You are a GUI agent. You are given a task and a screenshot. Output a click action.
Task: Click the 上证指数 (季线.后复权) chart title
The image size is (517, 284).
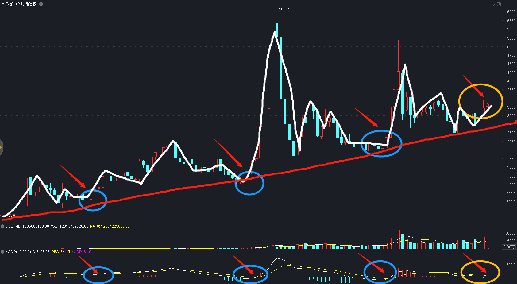pyautogui.click(x=19, y=4)
